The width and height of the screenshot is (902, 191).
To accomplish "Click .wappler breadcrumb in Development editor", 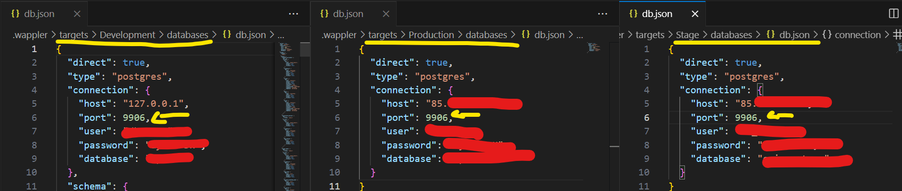I will 30,35.
